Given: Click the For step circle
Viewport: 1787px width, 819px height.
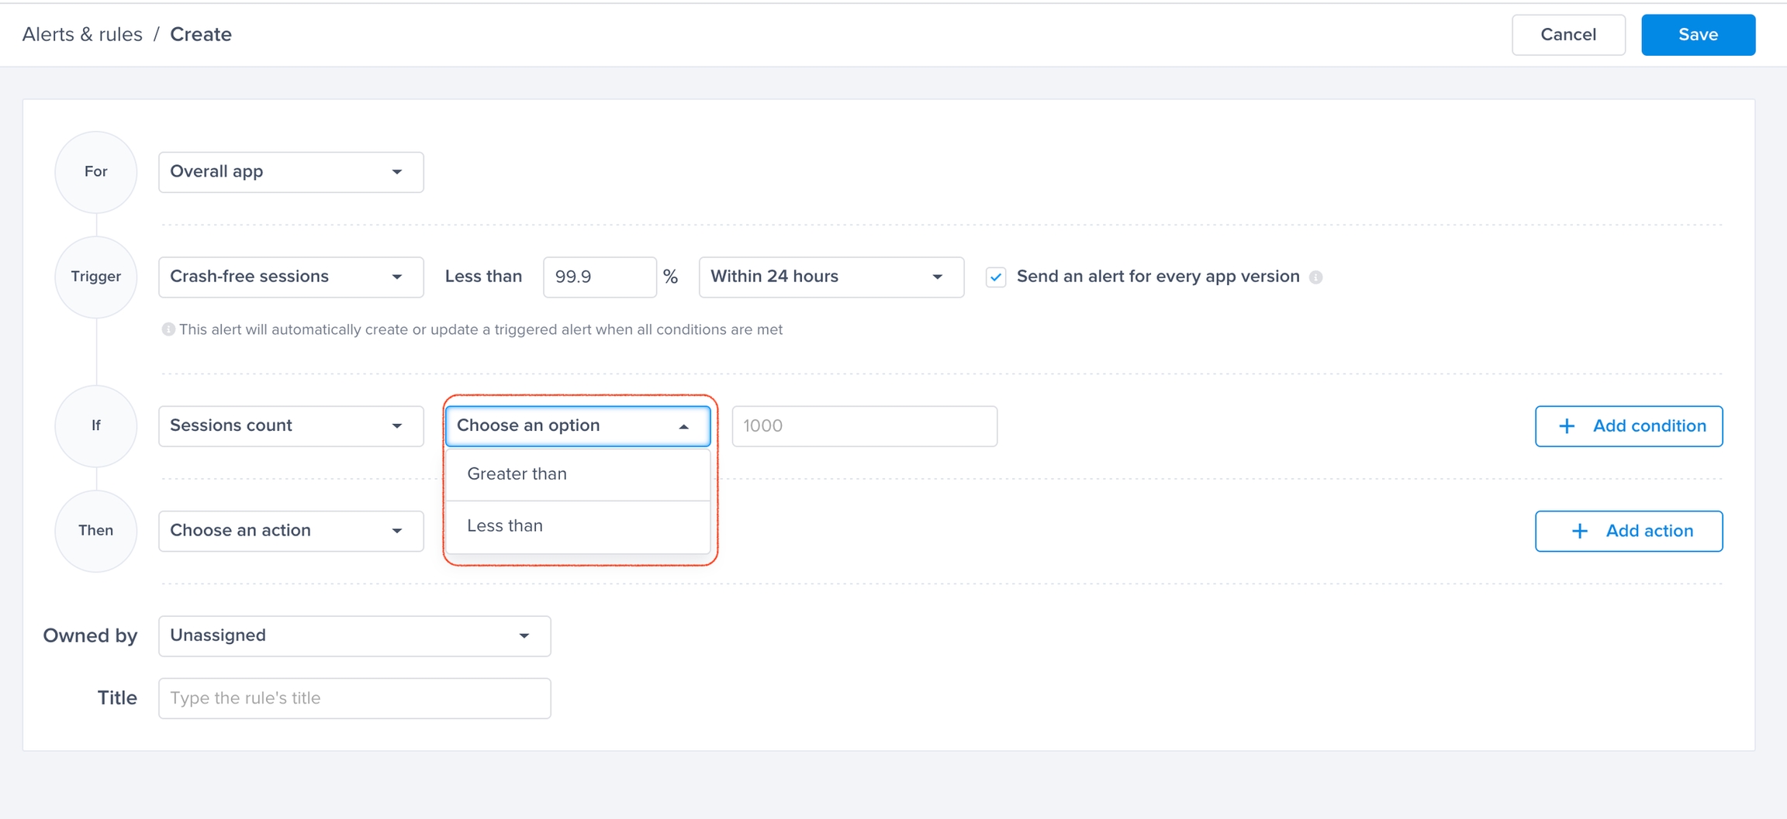Looking at the screenshot, I should [x=95, y=172].
